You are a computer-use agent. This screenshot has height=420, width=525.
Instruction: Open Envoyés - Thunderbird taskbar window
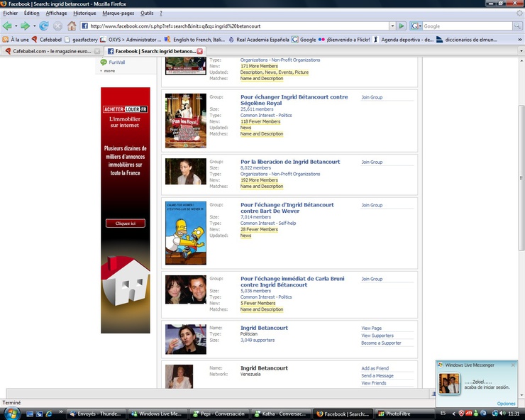[96, 414]
